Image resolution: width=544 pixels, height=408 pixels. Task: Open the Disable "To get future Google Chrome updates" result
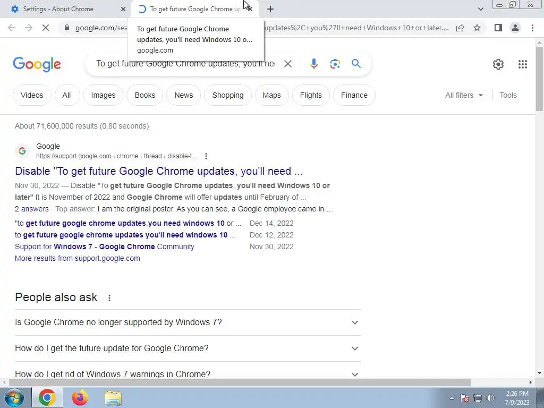(x=159, y=171)
